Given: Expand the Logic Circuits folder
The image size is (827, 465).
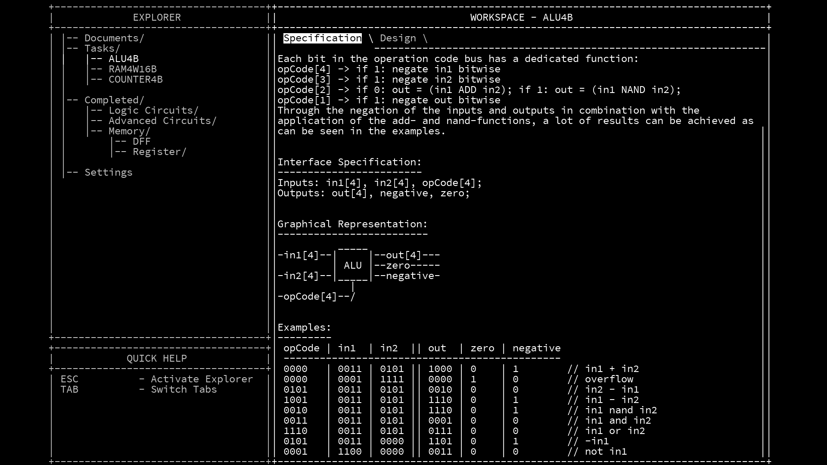Looking at the screenshot, I should 153,110.
